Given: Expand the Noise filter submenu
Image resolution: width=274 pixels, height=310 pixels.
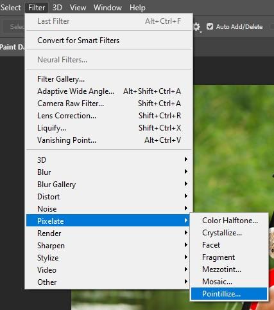Looking at the screenshot, I should tap(108, 209).
